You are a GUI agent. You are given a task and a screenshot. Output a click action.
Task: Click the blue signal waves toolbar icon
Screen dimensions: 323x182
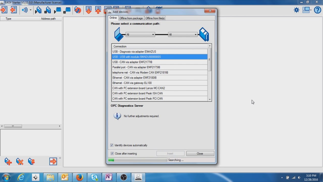[25, 10]
